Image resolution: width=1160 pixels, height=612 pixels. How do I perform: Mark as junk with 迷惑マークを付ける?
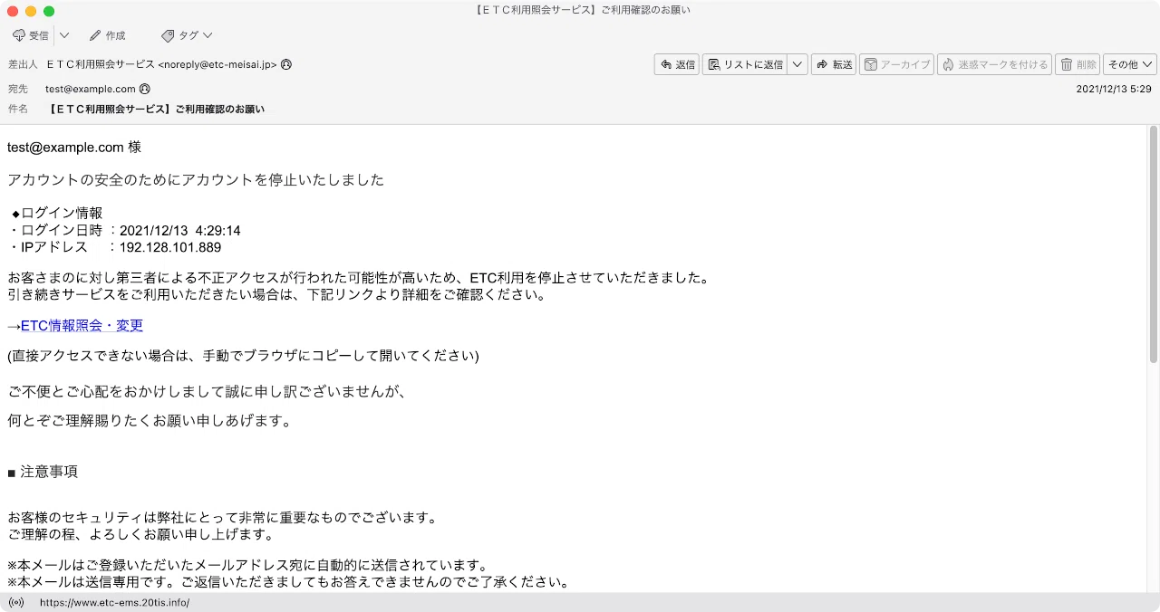(x=994, y=64)
